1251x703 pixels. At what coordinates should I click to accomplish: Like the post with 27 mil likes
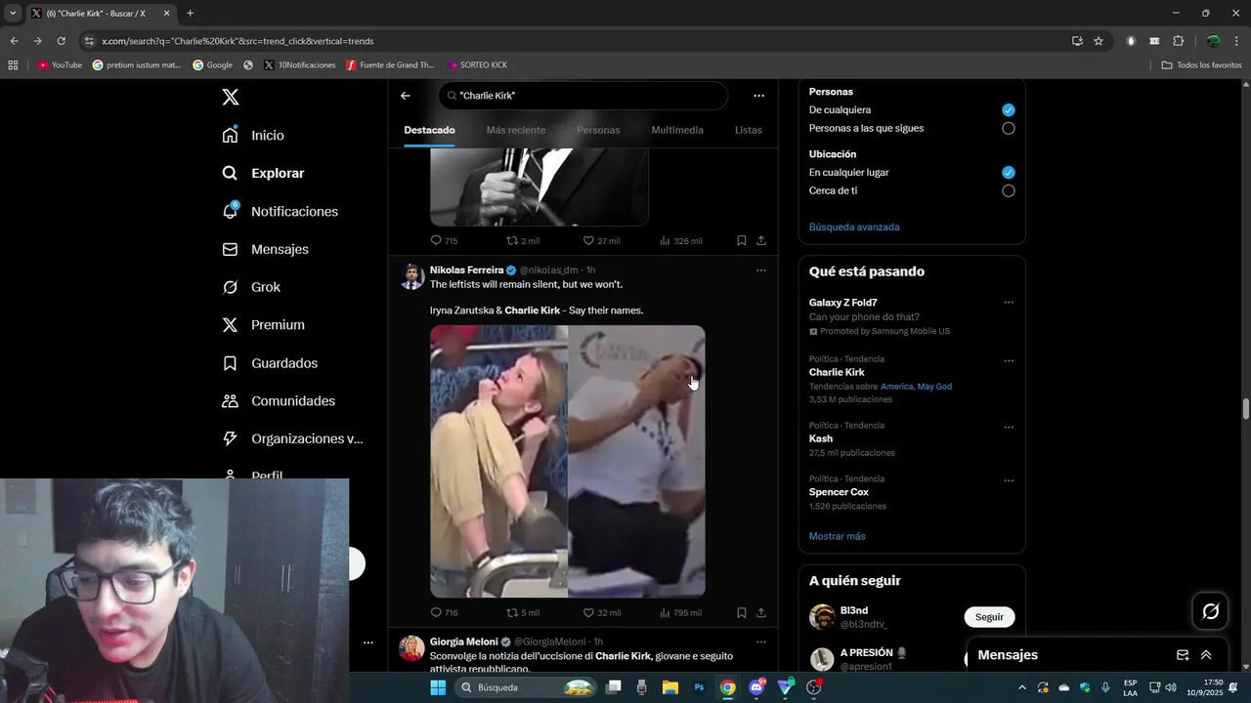click(601, 240)
